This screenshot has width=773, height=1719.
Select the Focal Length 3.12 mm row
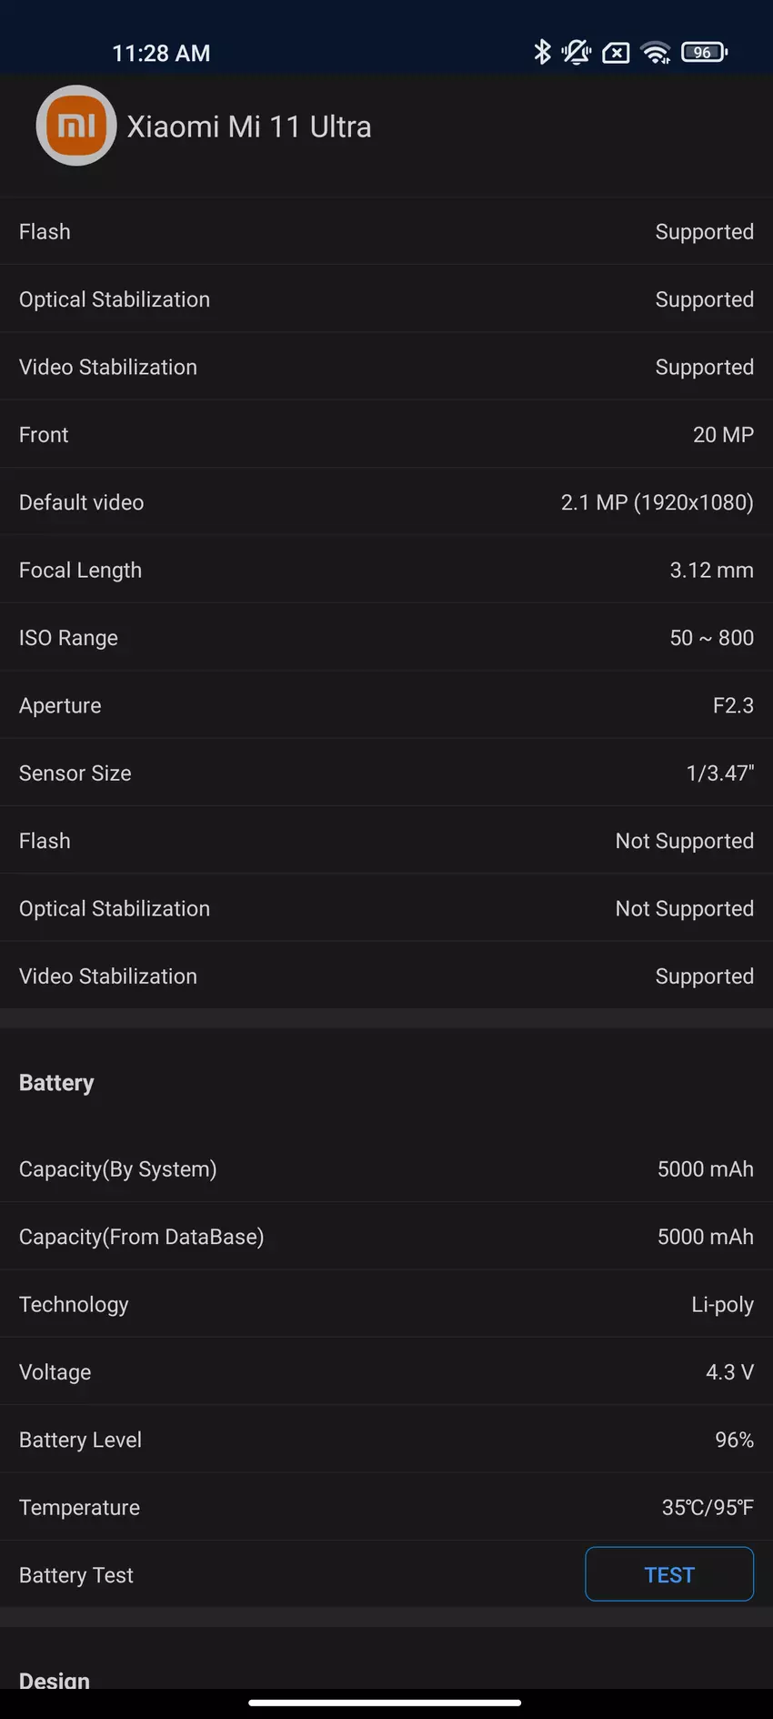pos(386,571)
